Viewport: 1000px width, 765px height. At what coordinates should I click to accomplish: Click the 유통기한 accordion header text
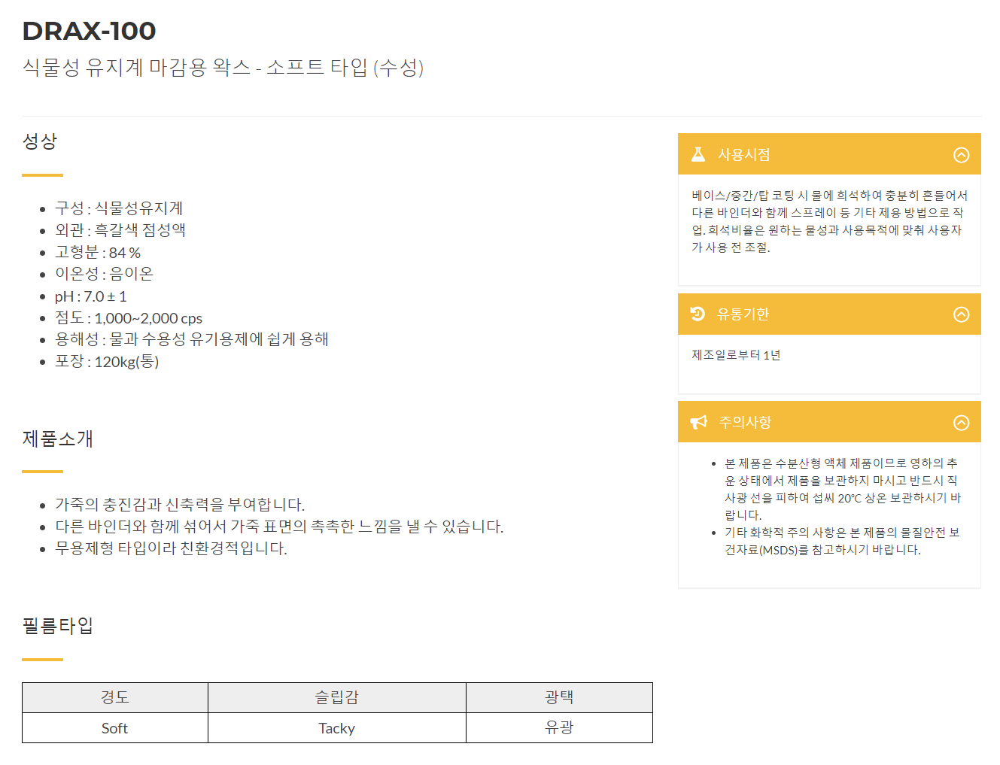tap(743, 314)
